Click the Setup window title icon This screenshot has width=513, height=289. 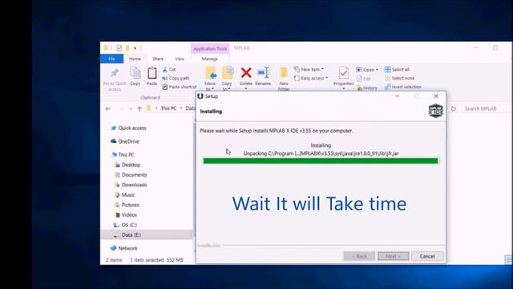click(200, 96)
